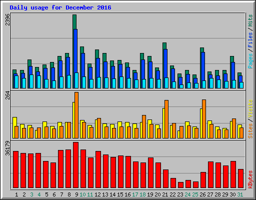Select day label 9 on the x-axis
Viewport: 256px width, 200px height.
[76, 194]
